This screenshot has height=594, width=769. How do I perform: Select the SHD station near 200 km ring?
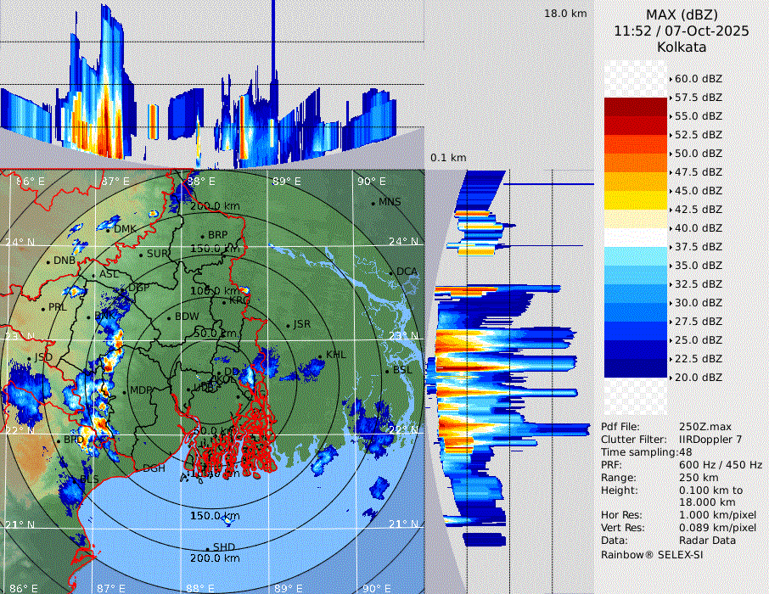[x=224, y=546]
